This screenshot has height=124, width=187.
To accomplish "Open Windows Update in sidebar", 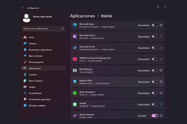I will pyautogui.click(x=37, y=106).
